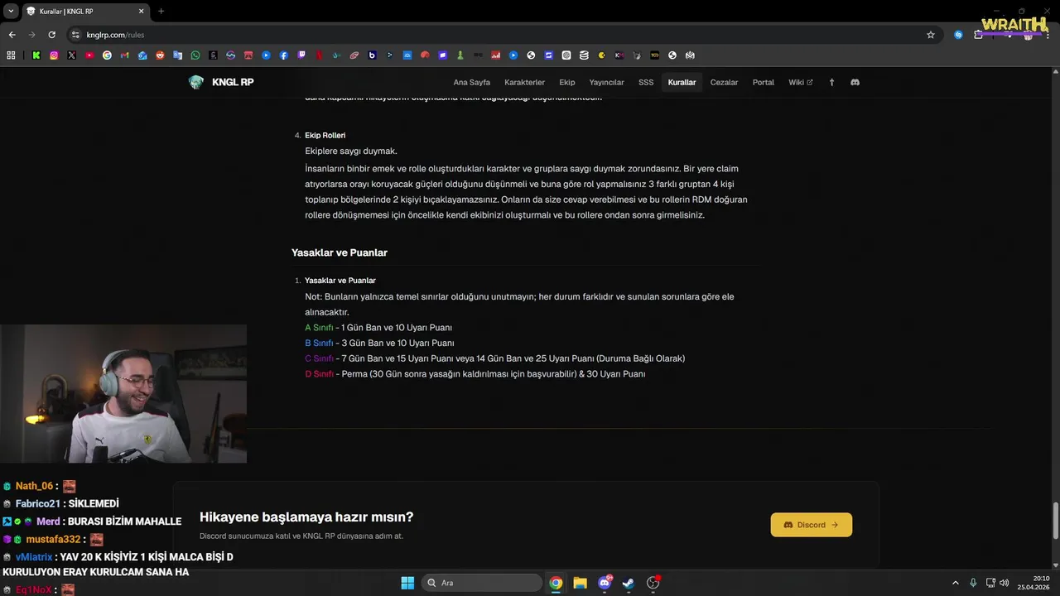Image resolution: width=1060 pixels, height=596 pixels.
Task: Close the Kurallar browser tab
Action: tap(141, 11)
